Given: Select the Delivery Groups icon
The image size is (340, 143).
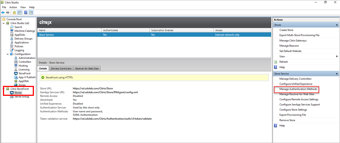Looking at the screenshot, I should pos(12,39).
